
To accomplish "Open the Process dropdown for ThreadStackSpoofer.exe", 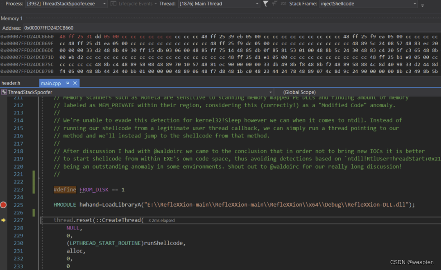I will pyautogui.click(x=104, y=4).
